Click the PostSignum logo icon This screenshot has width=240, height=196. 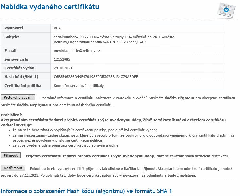(x=226, y=10)
